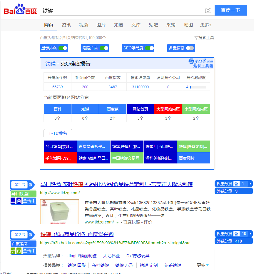This screenshot has width=254, height=274.
Task: Select the 1-10排名 tab
Action: tap(58, 133)
